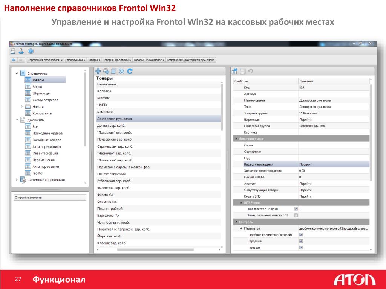This screenshot has width=386, height=289.
Task: Go forward with the grey right arrow
Action: pyautogui.click(x=21, y=60)
